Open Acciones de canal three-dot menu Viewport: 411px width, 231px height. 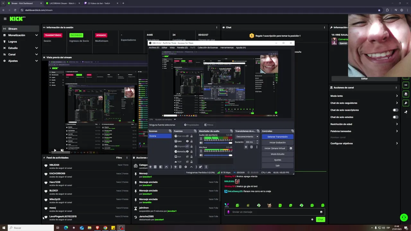click(396, 88)
